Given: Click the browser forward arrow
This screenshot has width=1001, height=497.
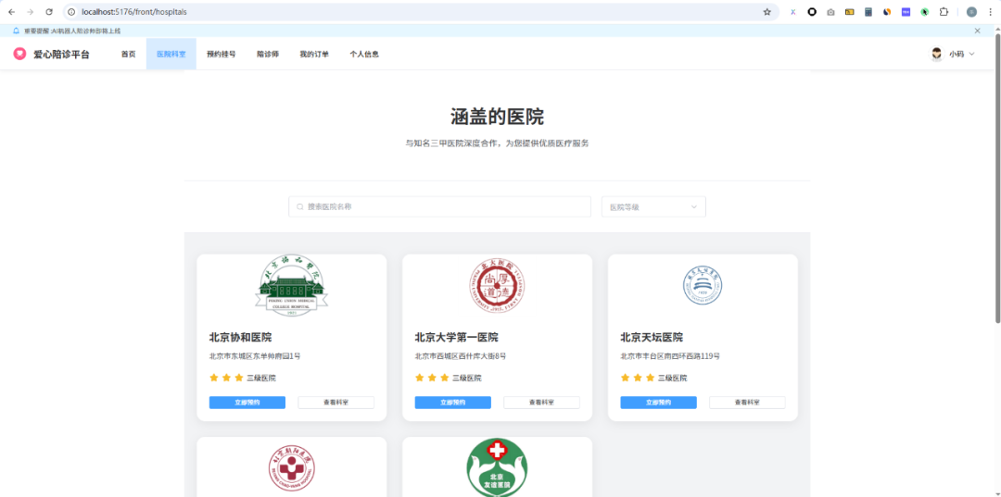Looking at the screenshot, I should coord(30,12).
